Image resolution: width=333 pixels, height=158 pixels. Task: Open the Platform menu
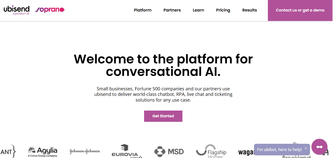(143, 10)
